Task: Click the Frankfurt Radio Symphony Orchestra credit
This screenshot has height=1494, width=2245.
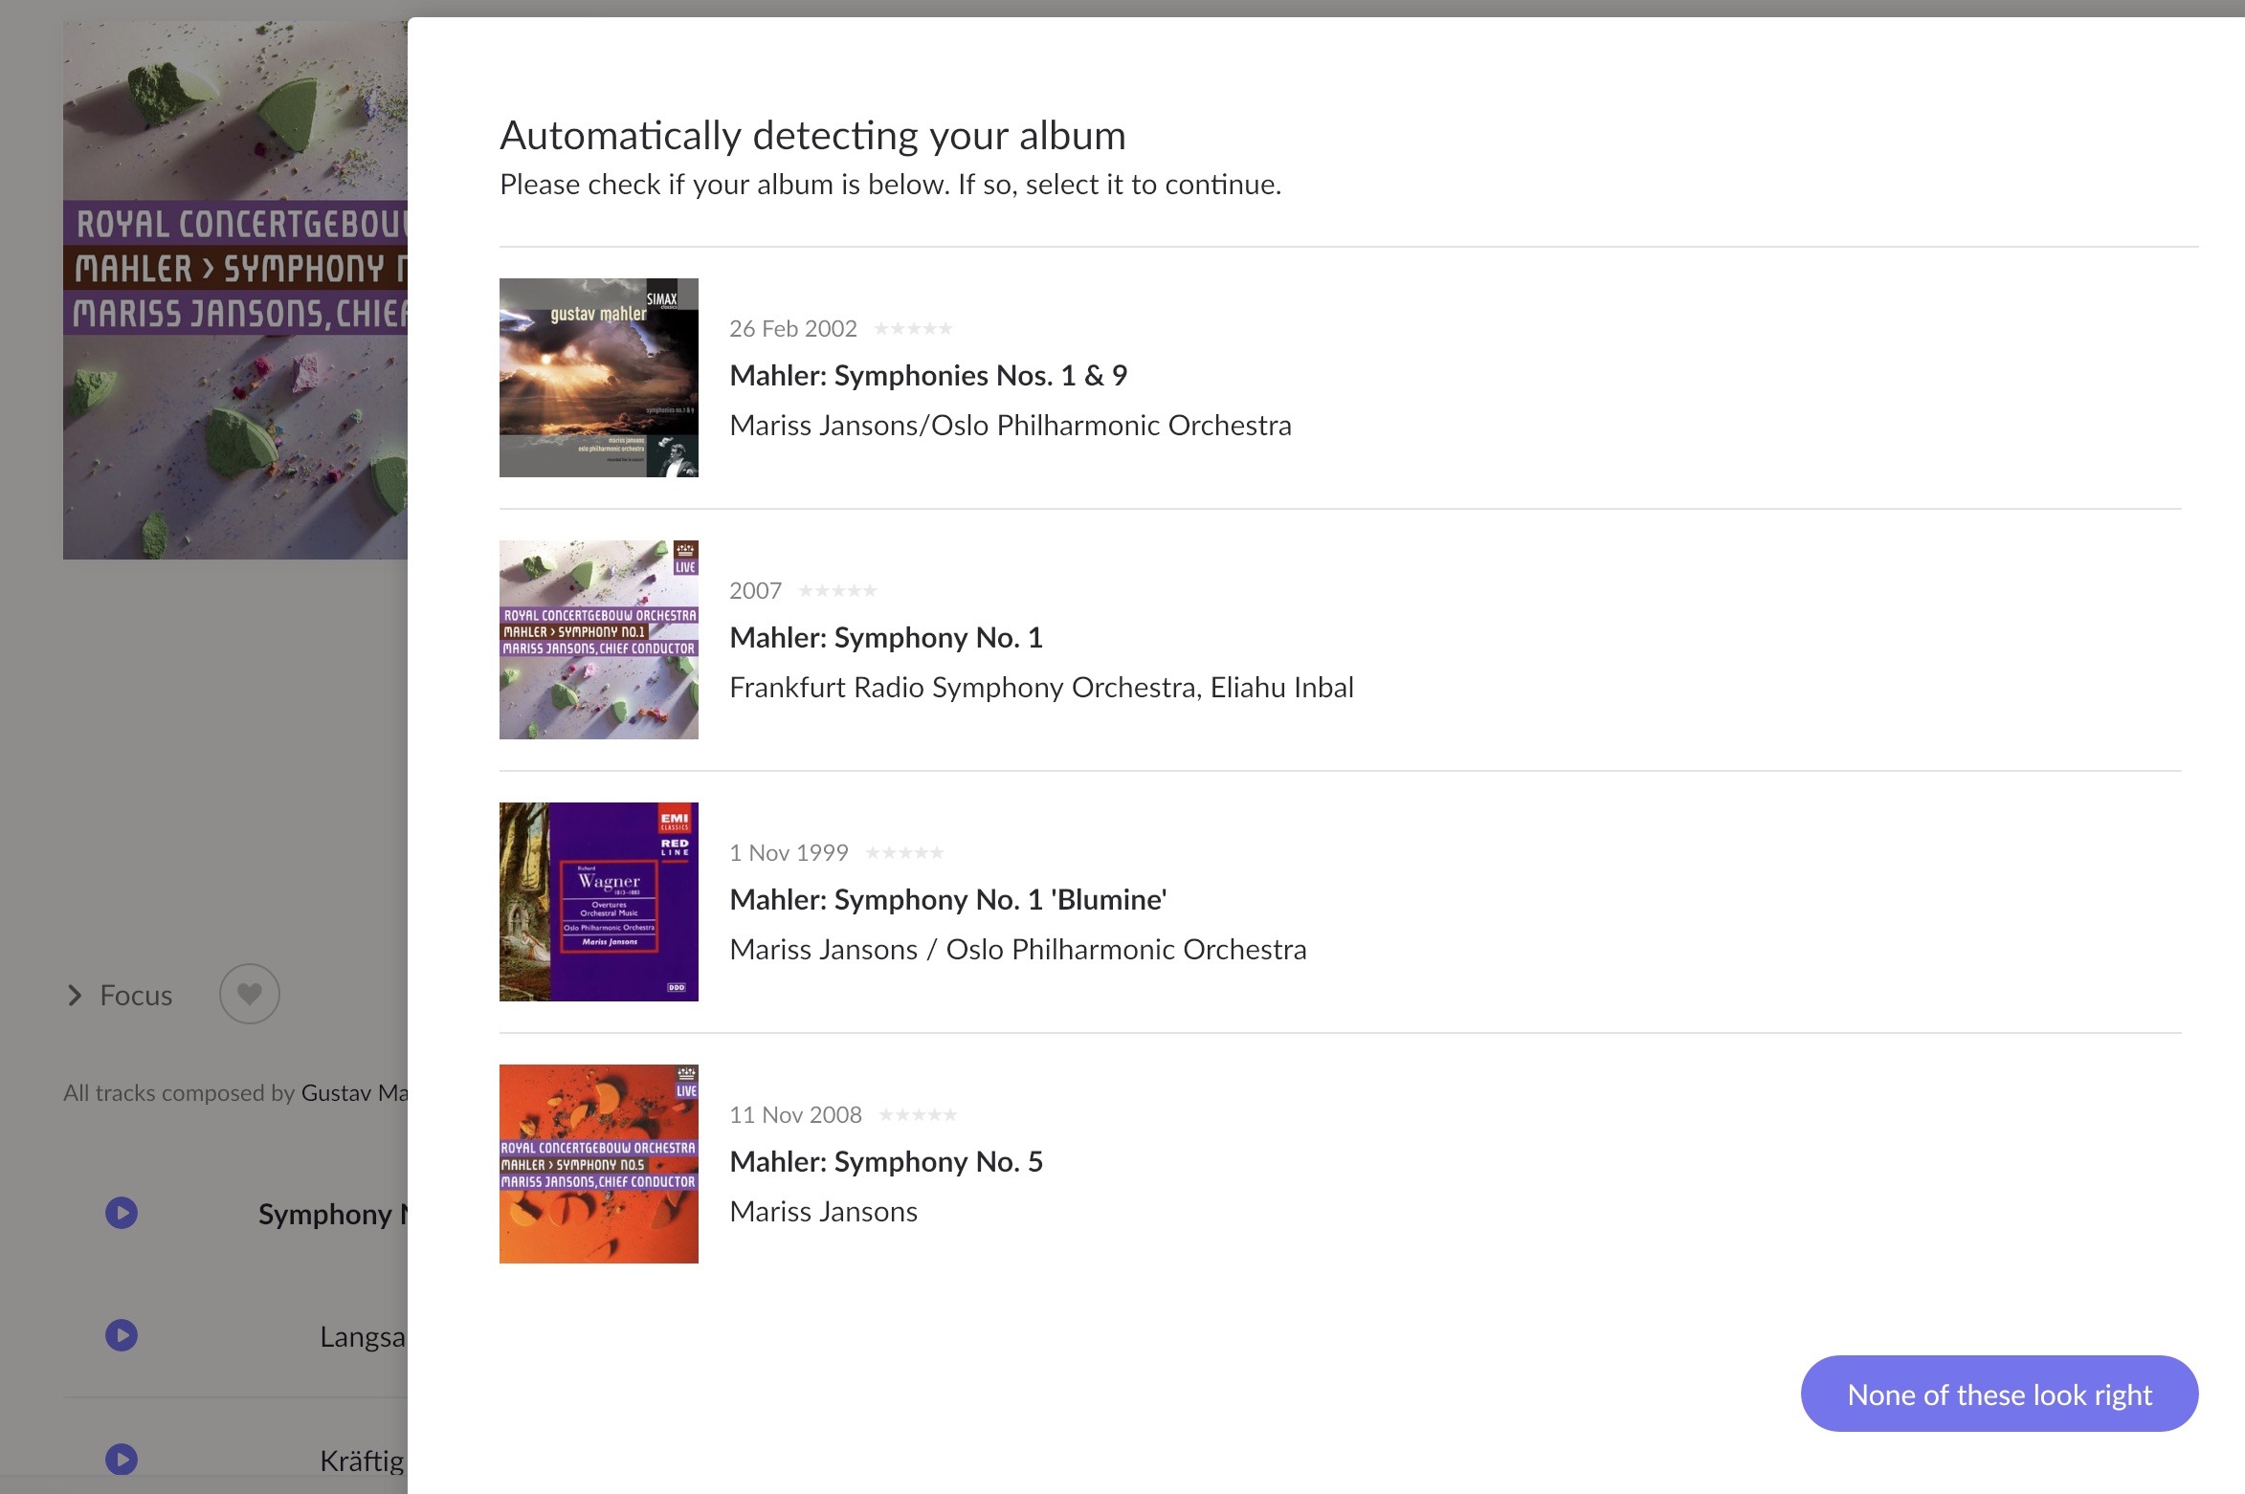Action: coord(1041,686)
